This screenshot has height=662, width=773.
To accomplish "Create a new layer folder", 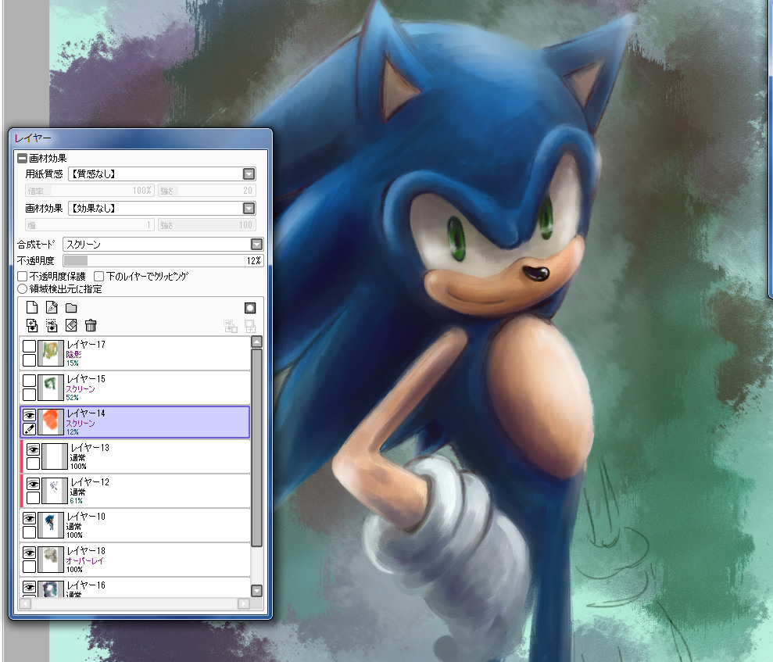I will [71, 308].
